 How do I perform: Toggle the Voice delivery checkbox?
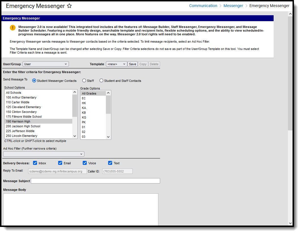click(85, 163)
